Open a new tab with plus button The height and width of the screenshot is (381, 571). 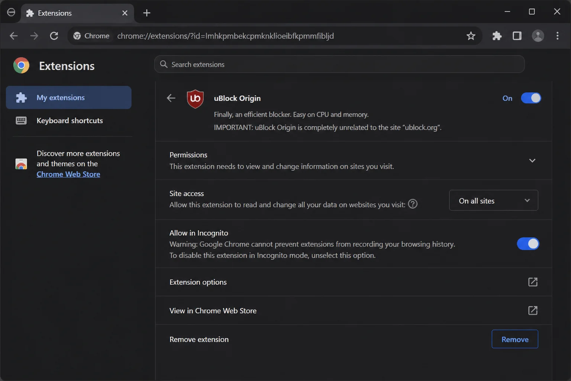pos(147,13)
